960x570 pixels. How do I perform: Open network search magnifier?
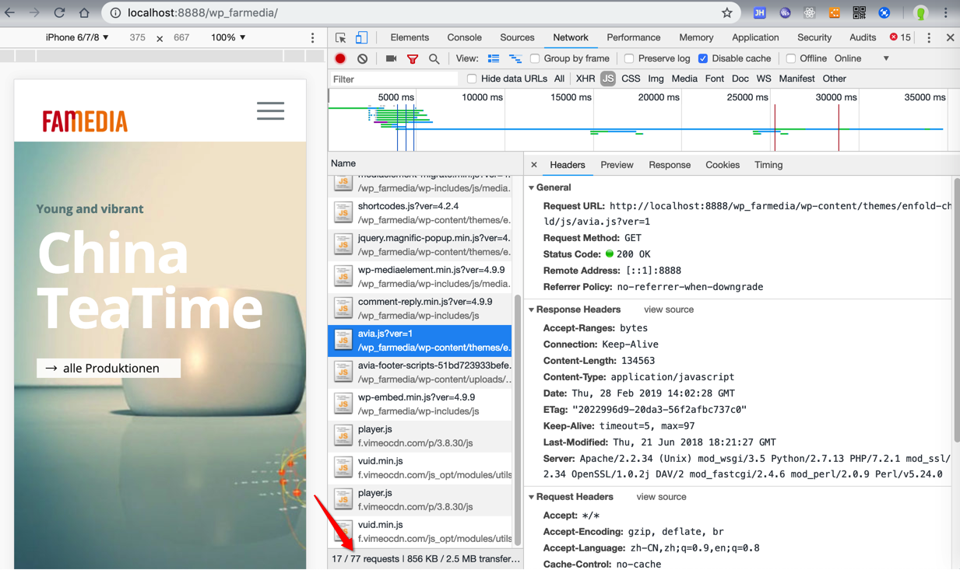pos(434,59)
